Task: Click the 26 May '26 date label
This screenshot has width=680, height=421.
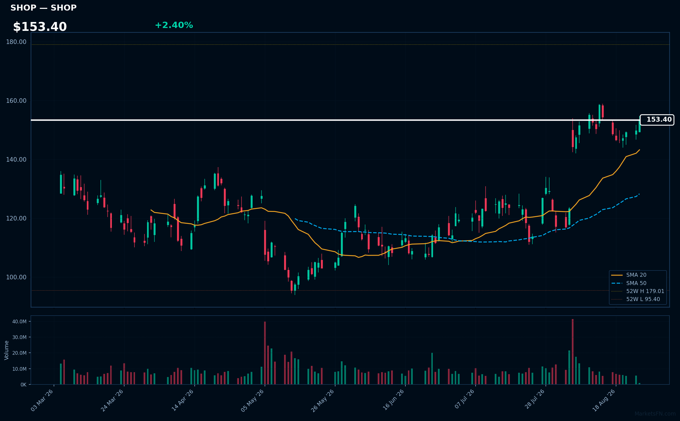Action: (x=323, y=400)
